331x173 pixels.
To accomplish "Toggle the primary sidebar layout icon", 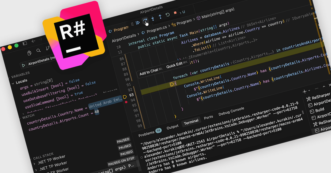I will [25, 43].
